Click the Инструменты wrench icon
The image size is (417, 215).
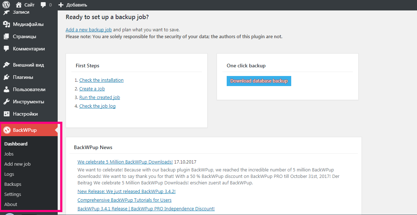coord(6,102)
